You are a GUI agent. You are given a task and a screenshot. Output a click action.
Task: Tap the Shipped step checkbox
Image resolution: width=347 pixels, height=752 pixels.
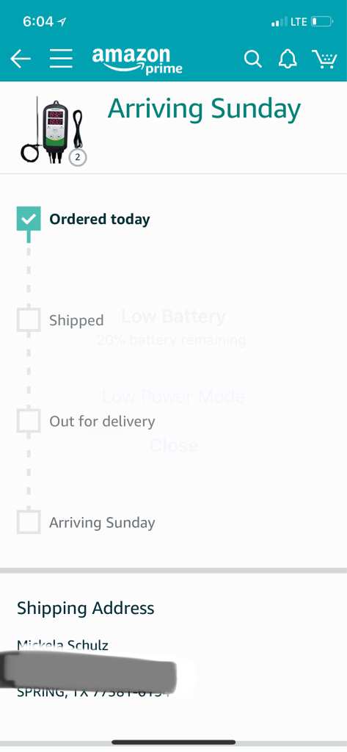29,320
